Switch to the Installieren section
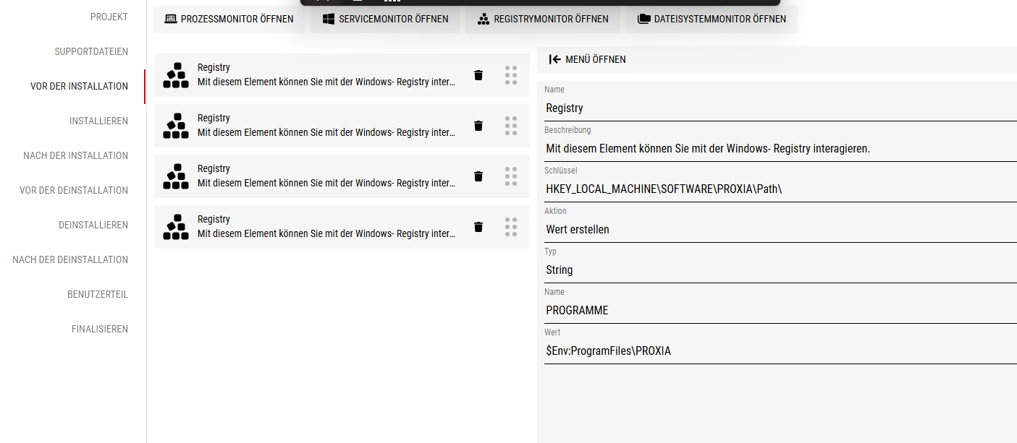This screenshot has height=443, width=1017. point(98,121)
